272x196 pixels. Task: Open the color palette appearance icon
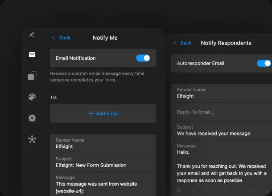[x=32, y=97]
